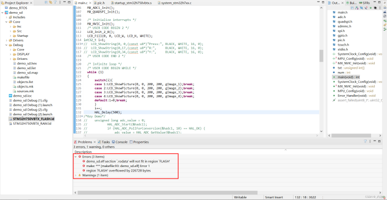Expand the Drivers folder in demo_sd
Viewport: 387px width, 200px height.
7,40
